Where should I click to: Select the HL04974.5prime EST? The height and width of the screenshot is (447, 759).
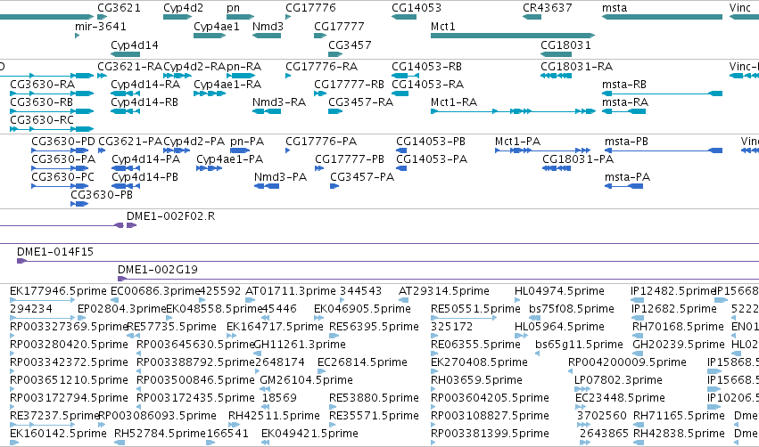click(x=517, y=300)
